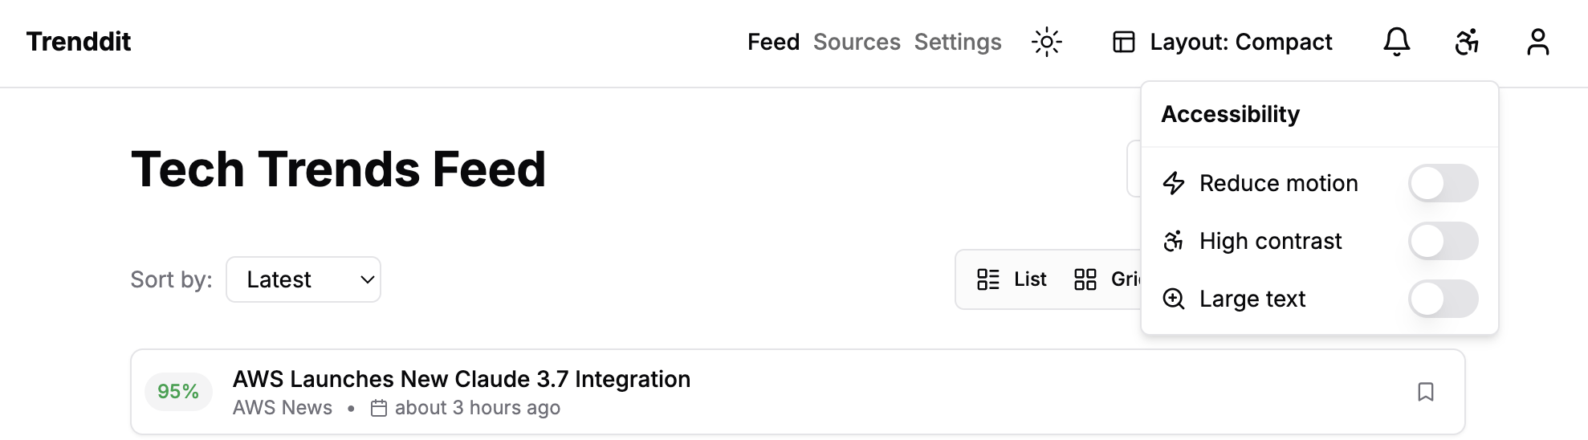Go to the Feed tab
Image resolution: width=1588 pixels, height=440 pixels.
click(773, 42)
